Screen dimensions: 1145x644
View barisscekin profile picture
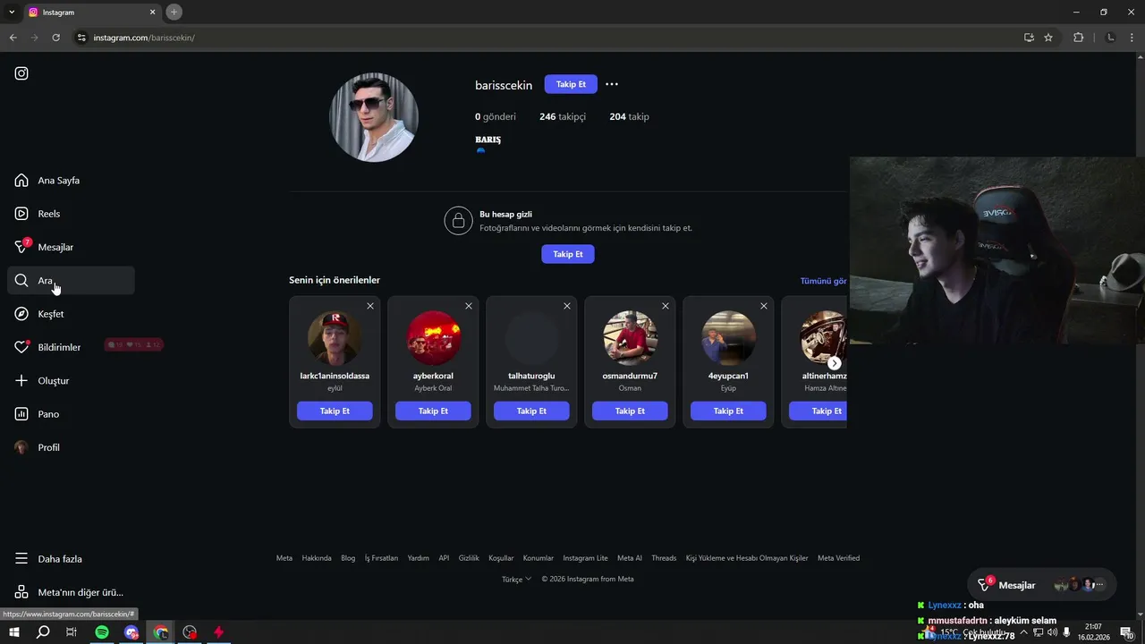374,117
